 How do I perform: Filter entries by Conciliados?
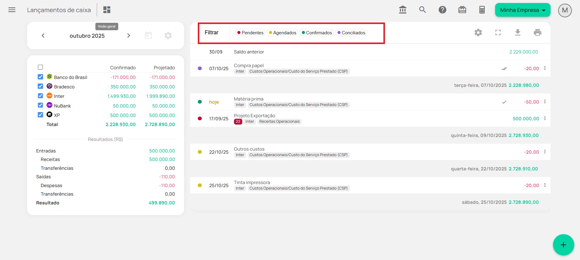[x=351, y=33]
